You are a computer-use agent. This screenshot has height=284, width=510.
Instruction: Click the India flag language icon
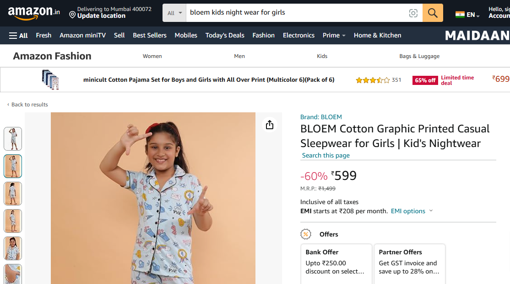pyautogui.click(x=460, y=15)
